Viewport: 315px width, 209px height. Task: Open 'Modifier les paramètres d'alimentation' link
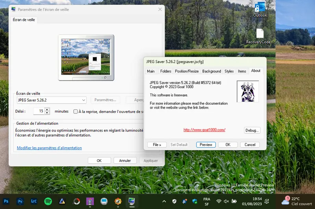tap(49, 148)
